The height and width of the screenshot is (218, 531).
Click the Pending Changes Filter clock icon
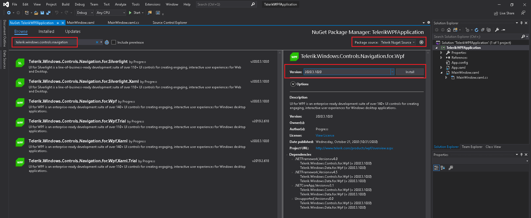pos(467,30)
